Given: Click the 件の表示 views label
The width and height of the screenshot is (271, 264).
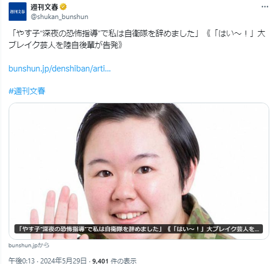Looking at the screenshot, I should point(123,261).
